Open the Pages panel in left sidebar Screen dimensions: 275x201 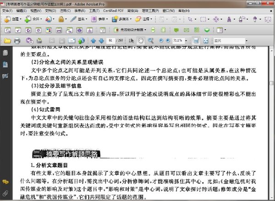point(5,53)
